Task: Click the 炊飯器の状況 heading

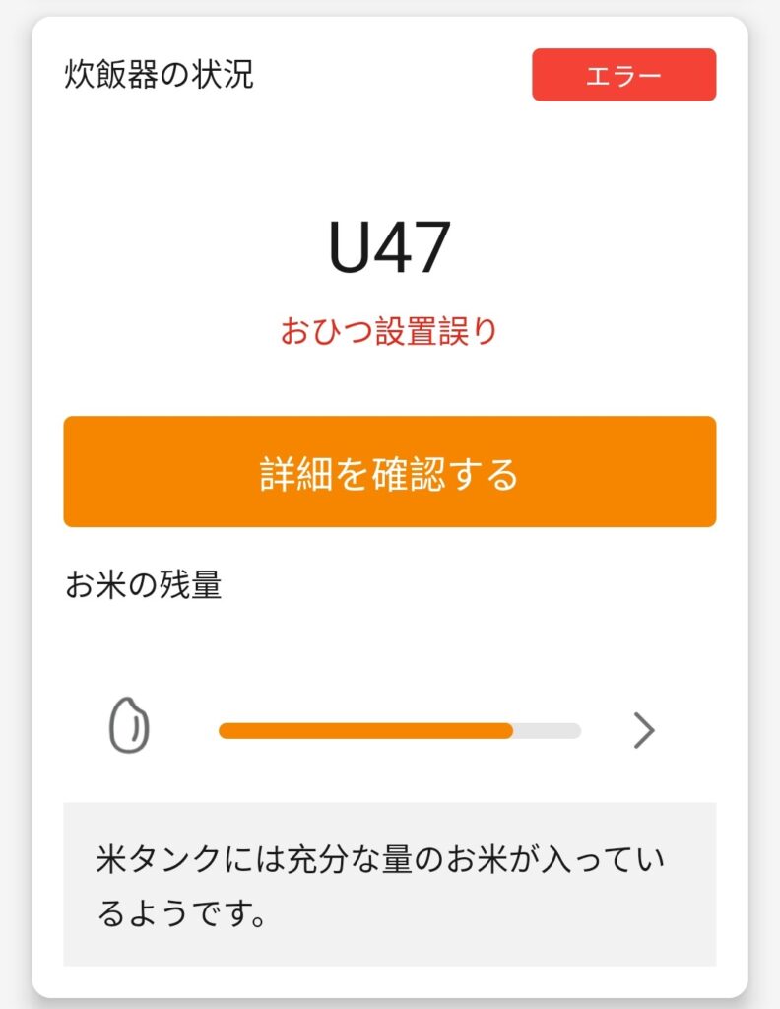Action: [x=160, y=75]
